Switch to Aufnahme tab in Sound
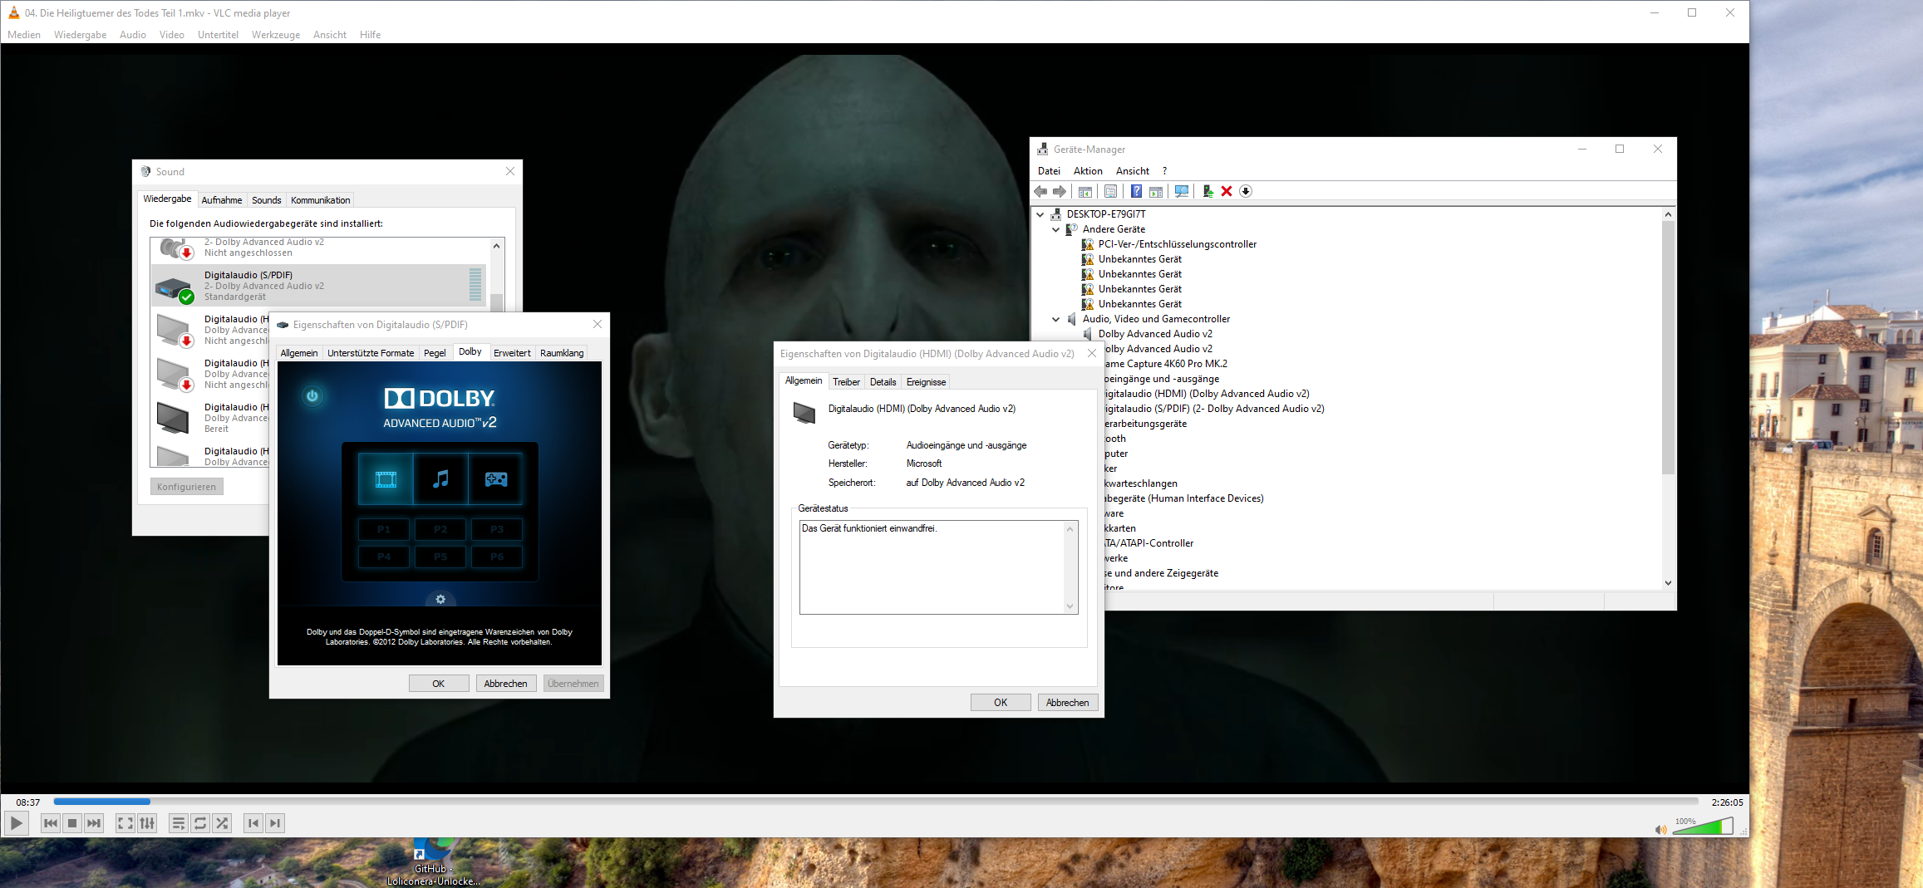 pyautogui.click(x=222, y=200)
